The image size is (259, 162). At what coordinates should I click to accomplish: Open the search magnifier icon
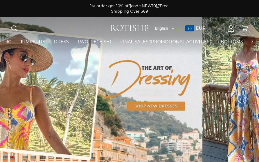(14, 28)
